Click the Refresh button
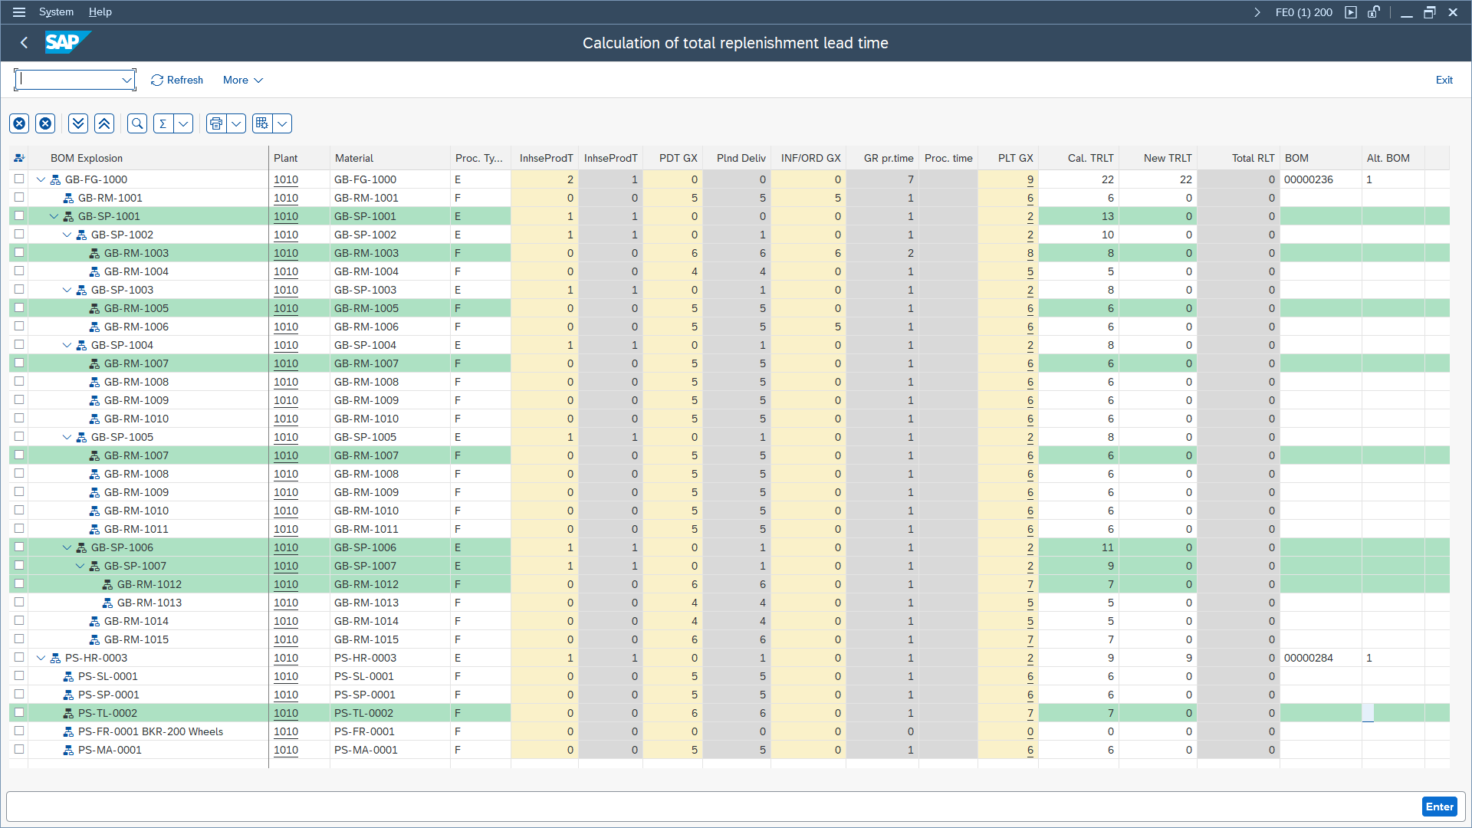This screenshot has width=1472, height=828. [x=176, y=80]
